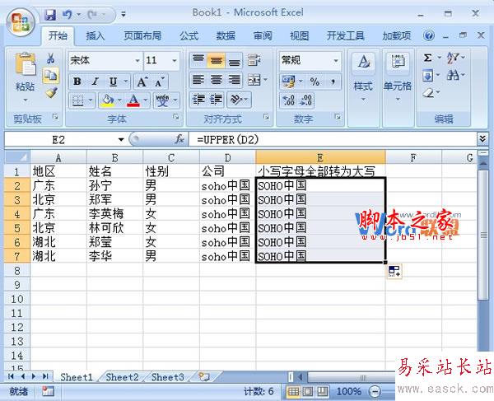Center text horizontally
Image resolution: width=494 pixels, height=401 pixels.
(216, 79)
